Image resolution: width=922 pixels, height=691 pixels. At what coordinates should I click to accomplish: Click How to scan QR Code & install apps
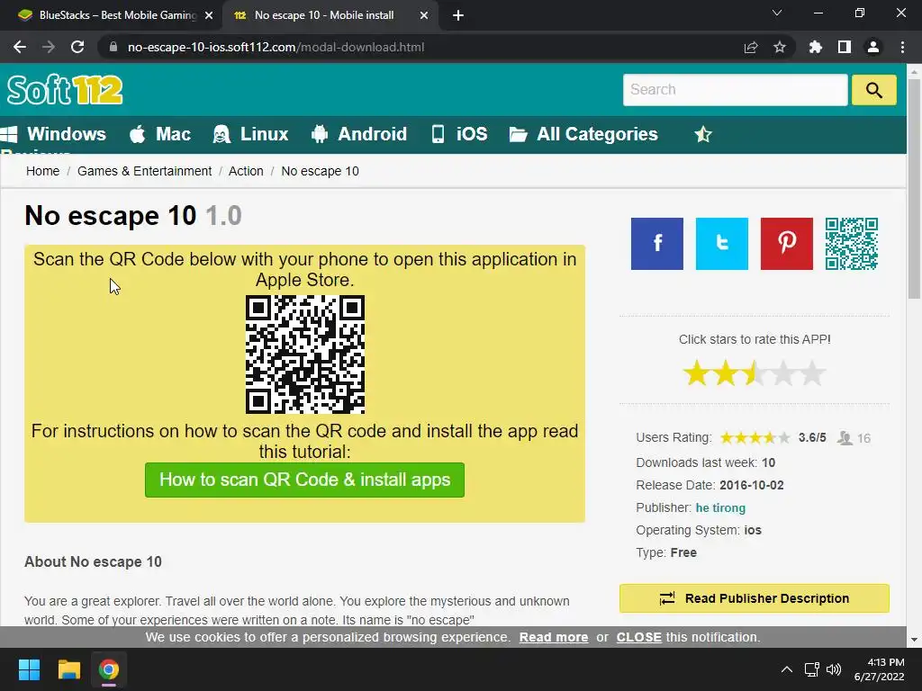(304, 480)
